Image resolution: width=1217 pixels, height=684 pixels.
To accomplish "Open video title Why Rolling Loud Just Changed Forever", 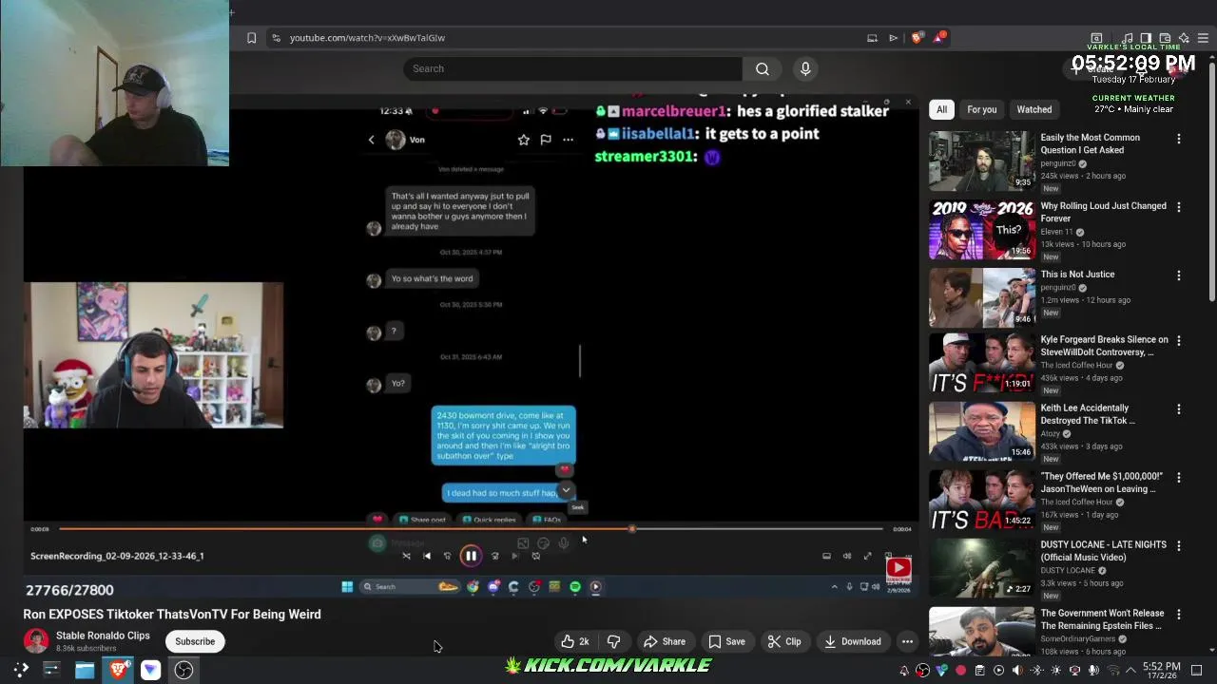I will tap(1103, 212).
